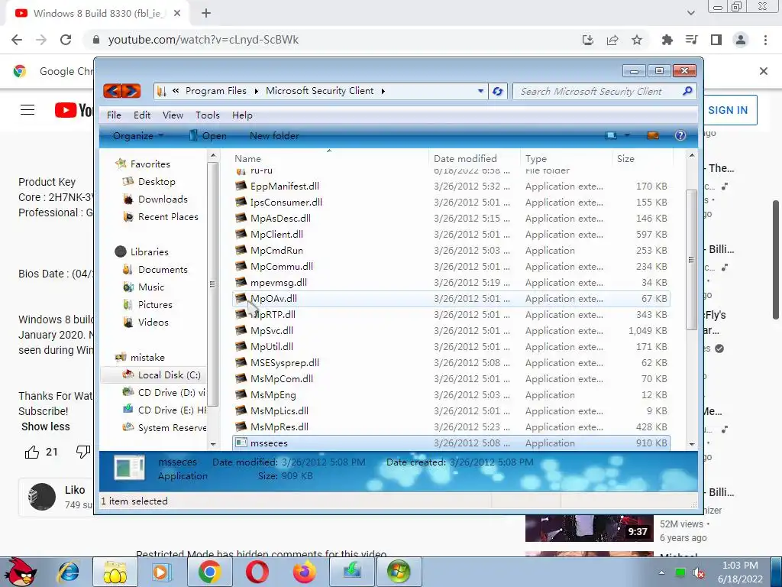Viewport: 782px width, 587px height.
Task: Click the New folder button
Action: [274, 136]
